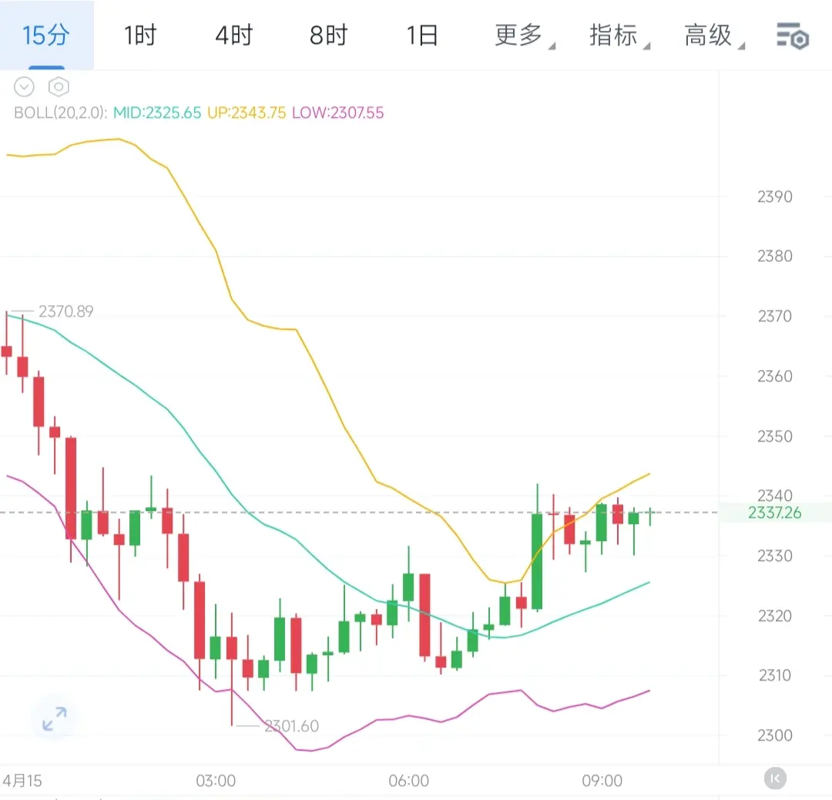Click the 2350 price axis label
The width and height of the screenshot is (832, 800).
pos(775,436)
